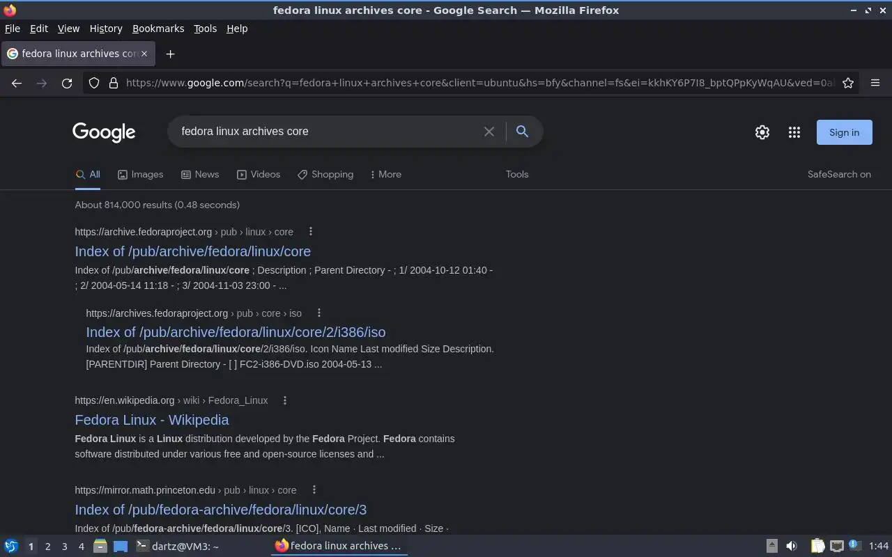Open Index of /pub/fedora-archive/fedora/linux/core/3 link
Viewport: 892px width, 557px height.
[x=221, y=510]
